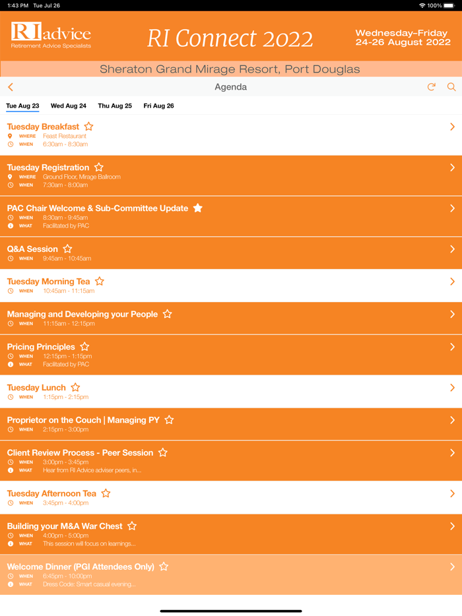The image size is (462, 616).
Task: Switch to Fri Aug 26 tab
Action: click(158, 106)
